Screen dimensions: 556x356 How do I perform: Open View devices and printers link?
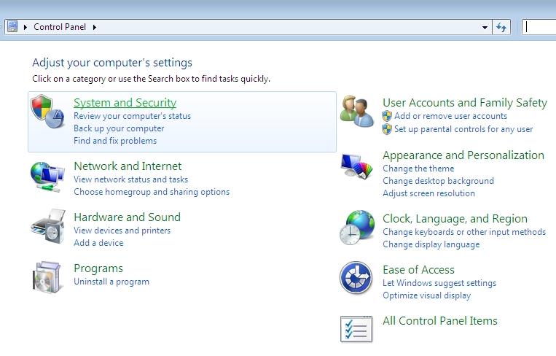tap(122, 231)
